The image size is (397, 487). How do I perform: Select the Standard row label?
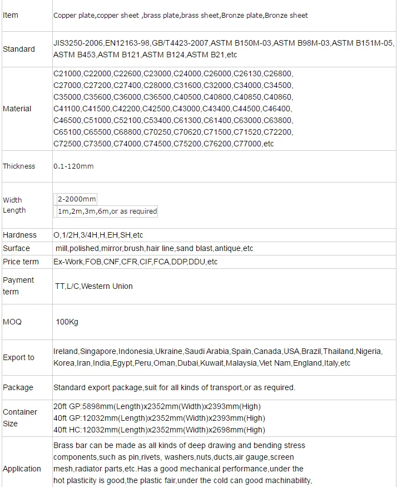point(19,49)
